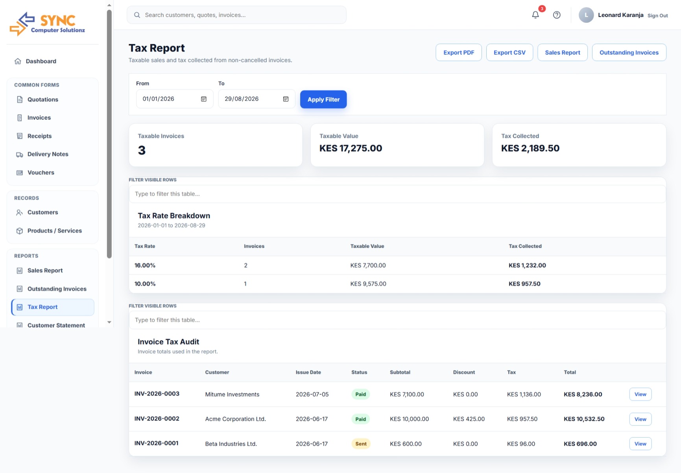Click the Customers person icon

click(20, 212)
